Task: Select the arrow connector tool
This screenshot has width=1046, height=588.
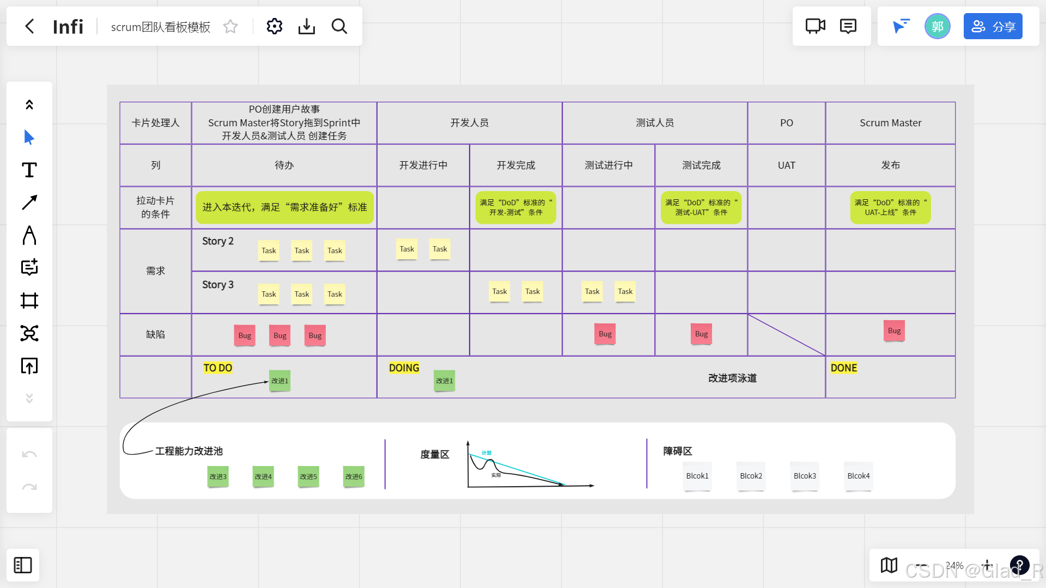Action: click(29, 203)
